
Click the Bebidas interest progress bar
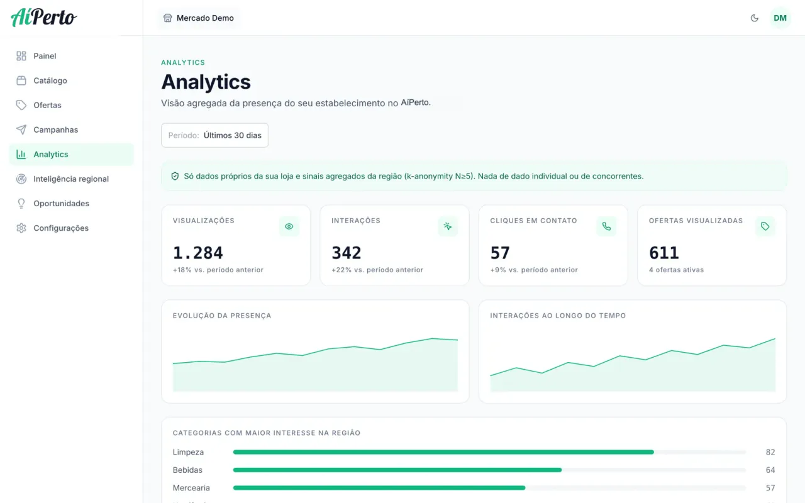click(490, 470)
